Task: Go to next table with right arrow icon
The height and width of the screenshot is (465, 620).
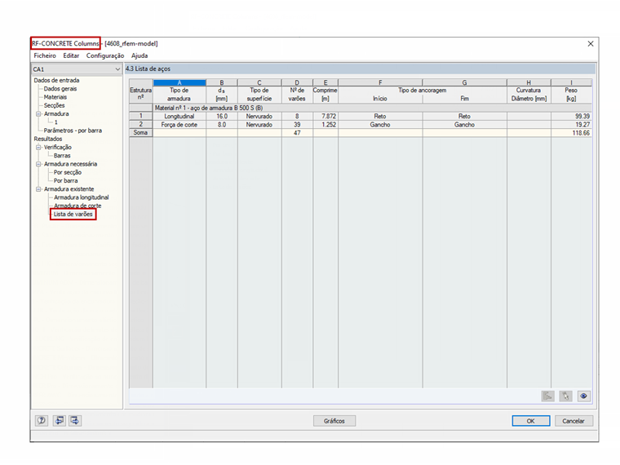Action: point(75,421)
